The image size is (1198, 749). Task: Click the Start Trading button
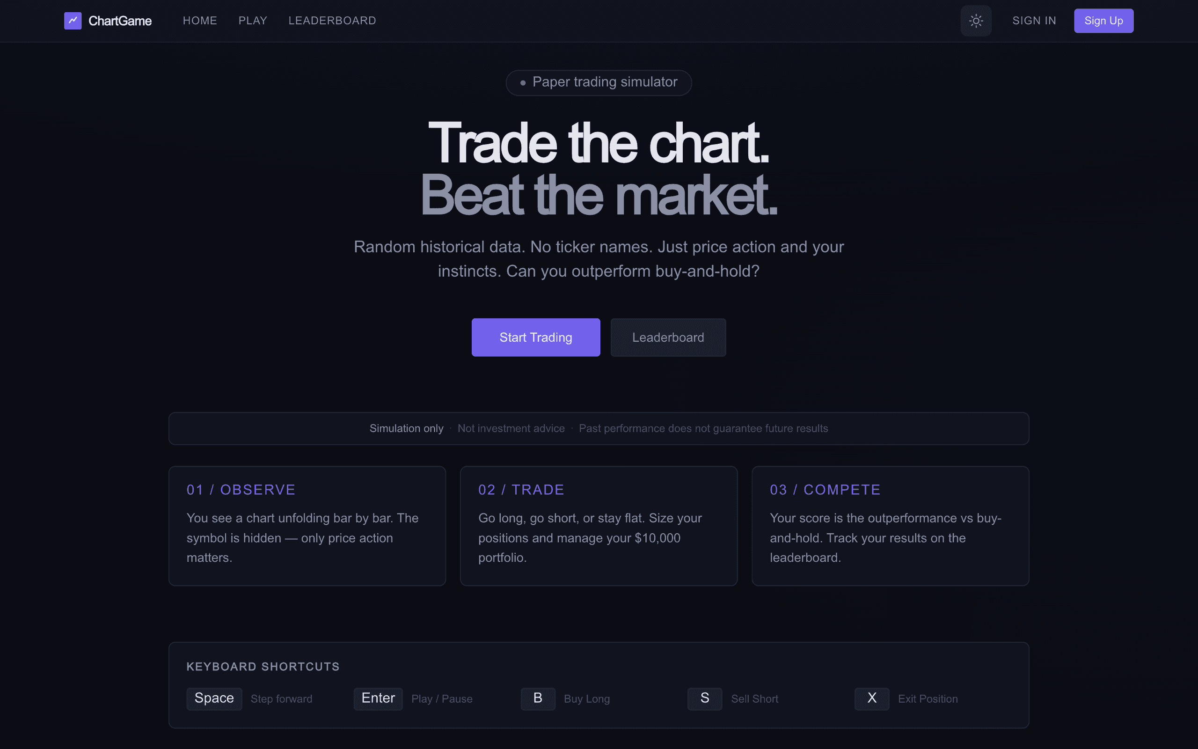536,338
